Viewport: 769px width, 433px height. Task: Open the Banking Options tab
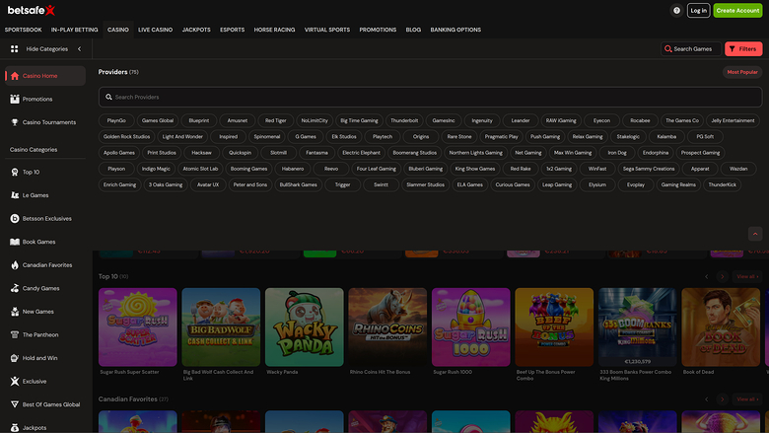pos(455,30)
